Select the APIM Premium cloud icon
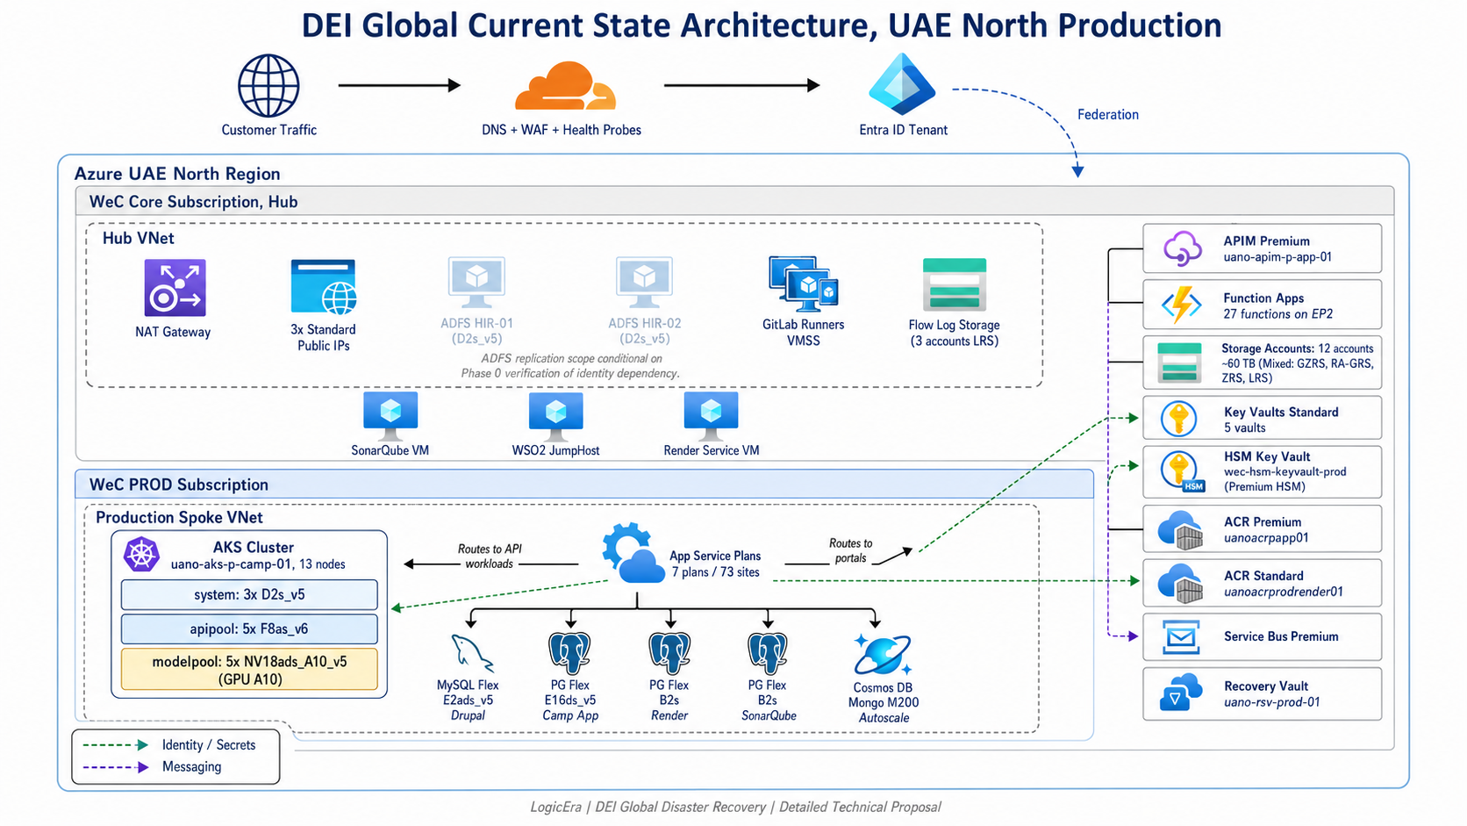This screenshot has height=826, width=1467. (x=1182, y=248)
